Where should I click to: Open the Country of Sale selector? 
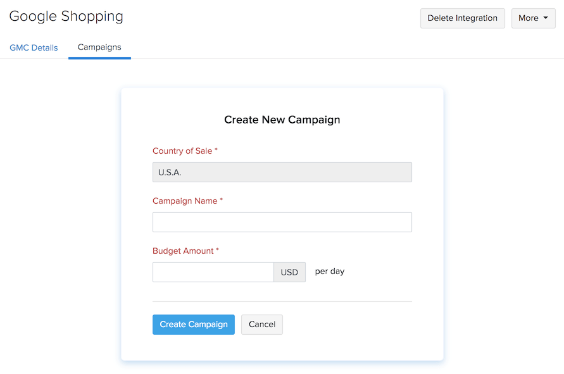(282, 171)
